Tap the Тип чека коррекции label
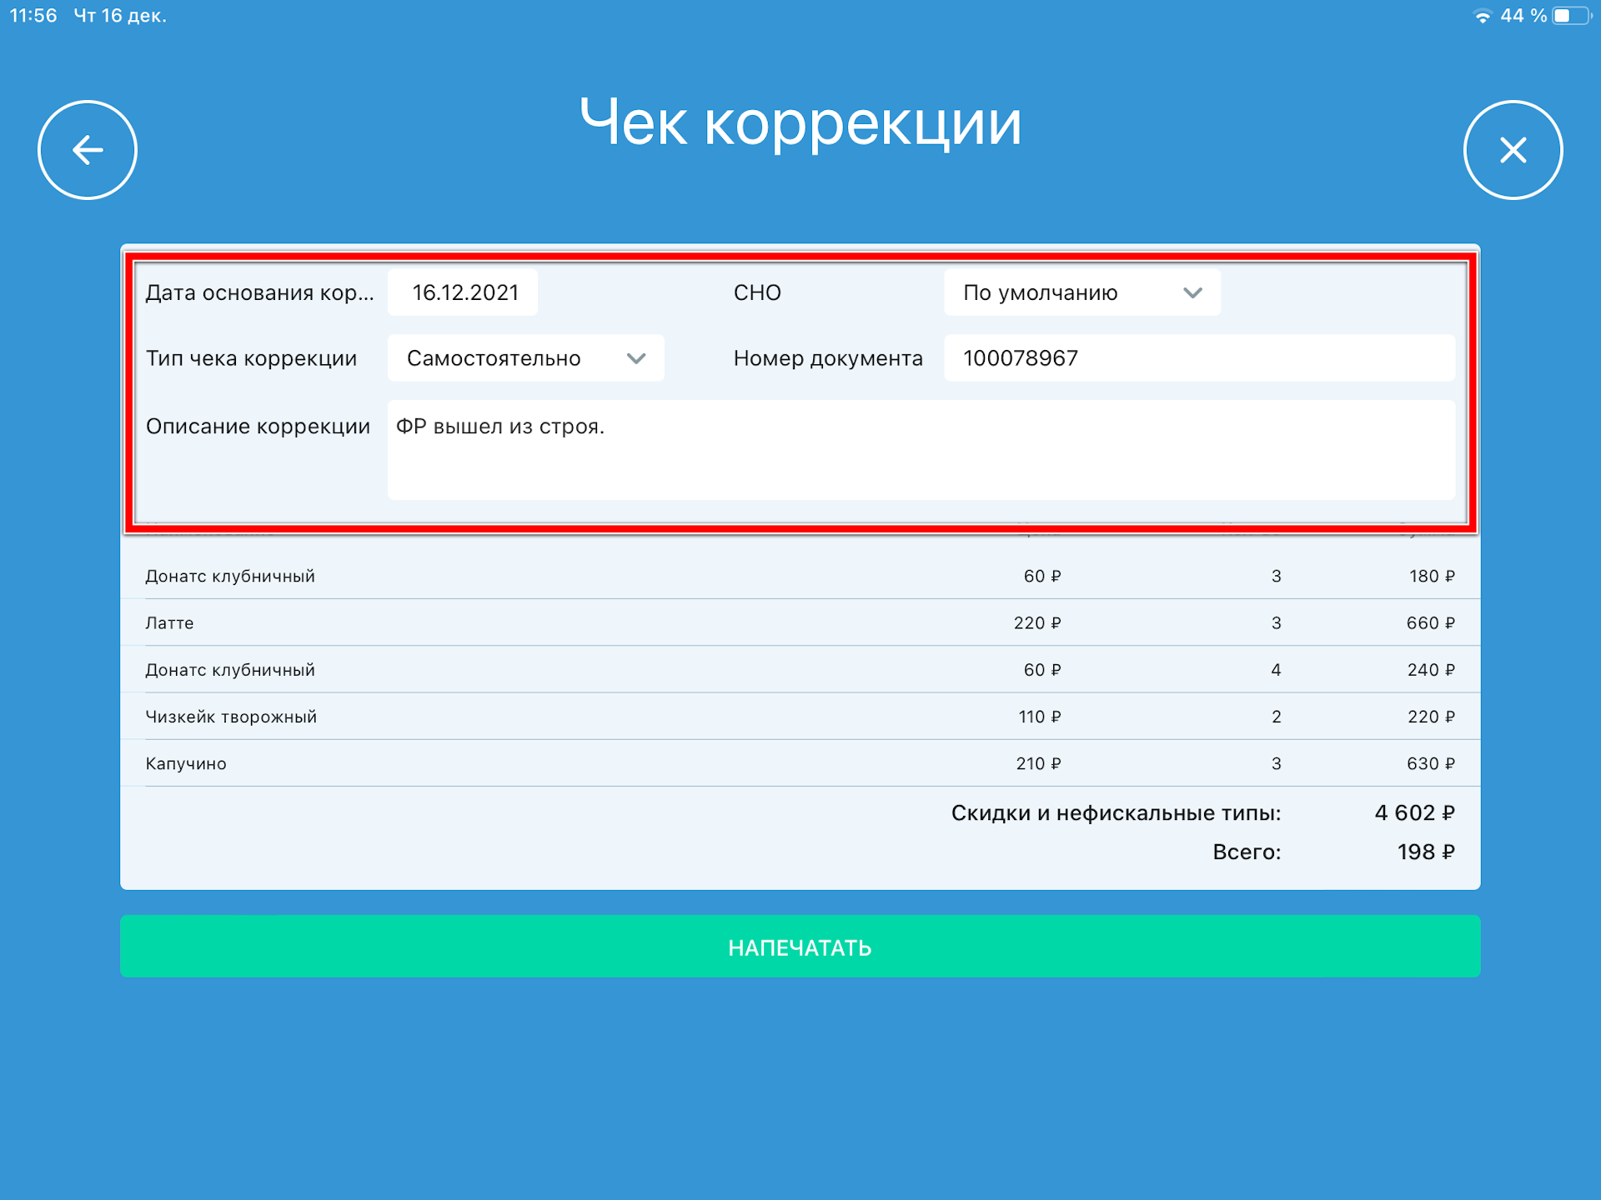Viewport: 1601px width, 1200px height. click(251, 358)
